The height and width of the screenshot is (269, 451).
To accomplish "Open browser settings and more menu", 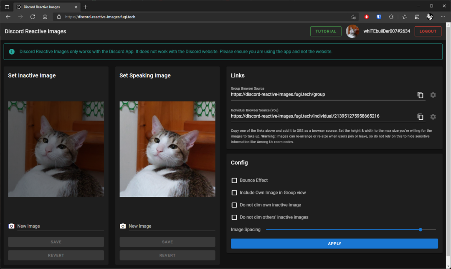I will point(443,17).
